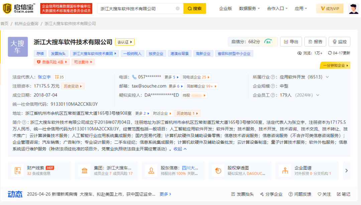Open the 股权穿透图 pie icon card
The image size is (361, 205).
[218, 171]
